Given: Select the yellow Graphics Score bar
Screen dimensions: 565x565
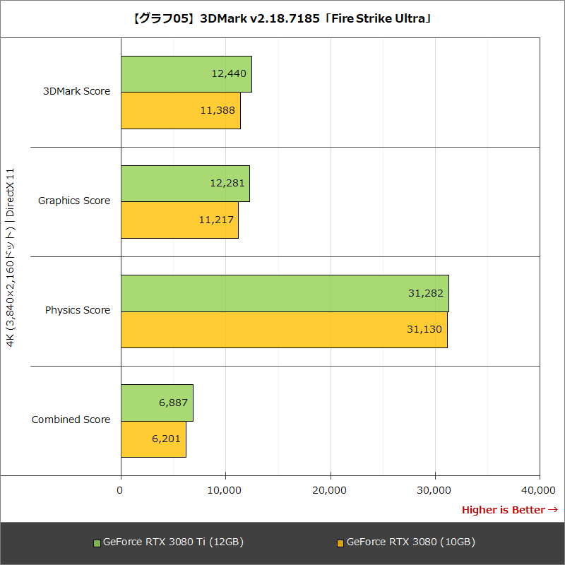Looking at the screenshot, I should point(180,220).
